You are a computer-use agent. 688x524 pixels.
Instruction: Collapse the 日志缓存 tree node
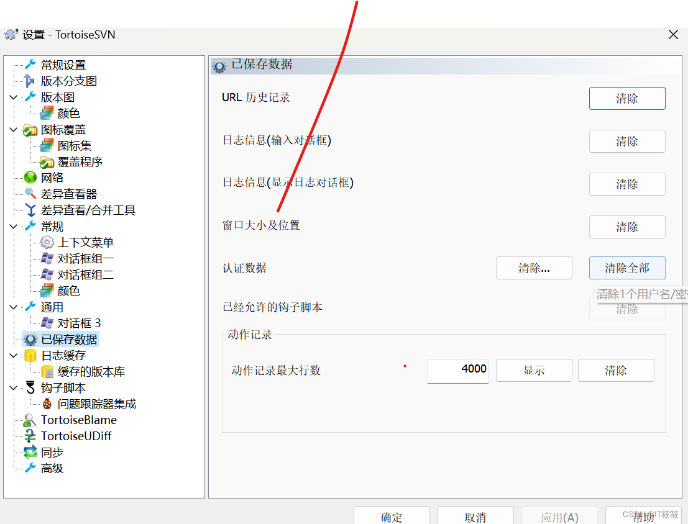pyautogui.click(x=13, y=355)
